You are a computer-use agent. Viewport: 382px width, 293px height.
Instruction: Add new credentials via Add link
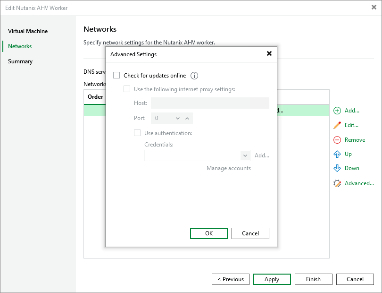click(262, 155)
